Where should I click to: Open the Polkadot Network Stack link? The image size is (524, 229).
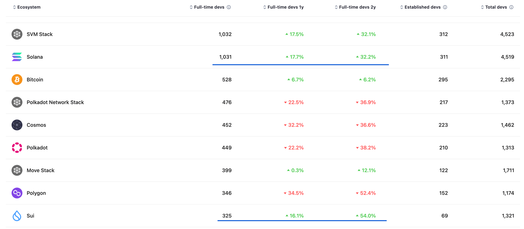pos(55,102)
